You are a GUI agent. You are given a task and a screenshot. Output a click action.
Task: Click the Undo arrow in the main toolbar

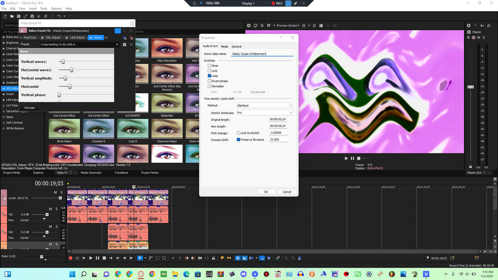click(59, 16)
